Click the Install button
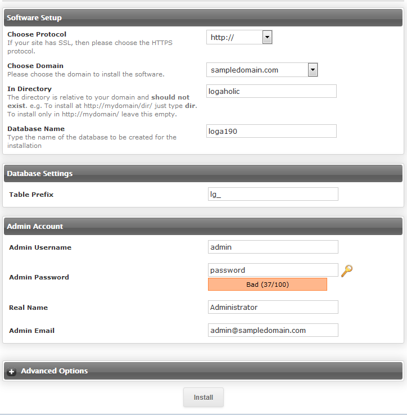 pos(203,397)
